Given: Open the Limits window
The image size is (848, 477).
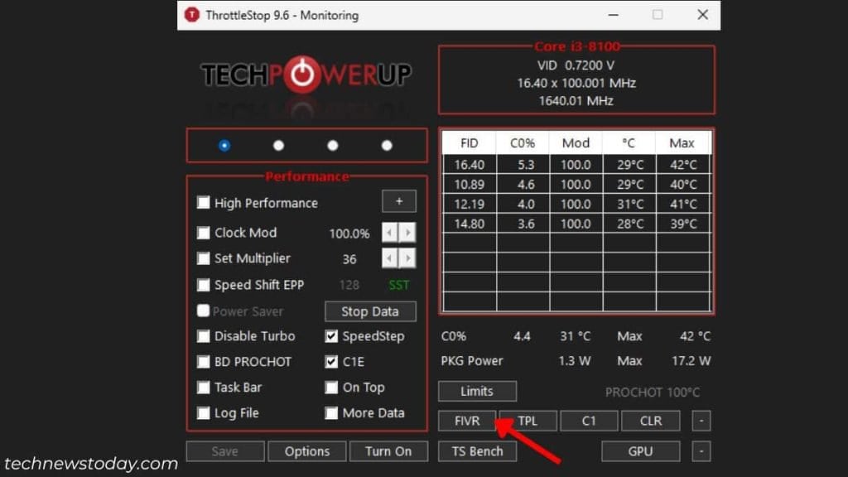Looking at the screenshot, I should pyautogui.click(x=476, y=391).
